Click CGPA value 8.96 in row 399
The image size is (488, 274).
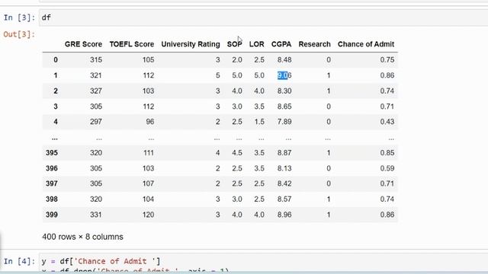coord(284,215)
